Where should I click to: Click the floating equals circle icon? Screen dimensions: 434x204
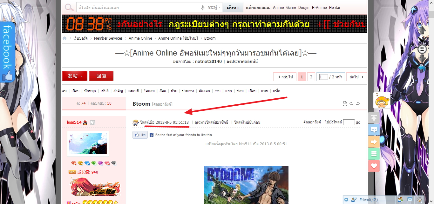click(x=422, y=49)
